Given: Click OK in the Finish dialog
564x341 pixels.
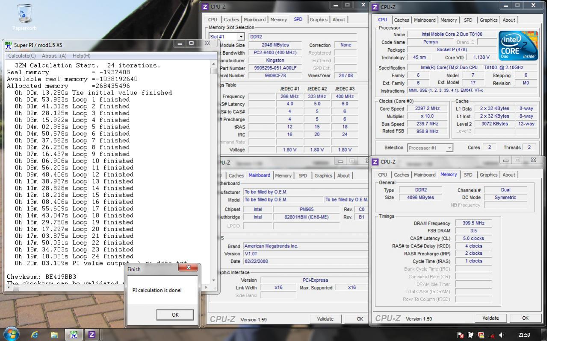Looking at the screenshot, I should pos(175,315).
